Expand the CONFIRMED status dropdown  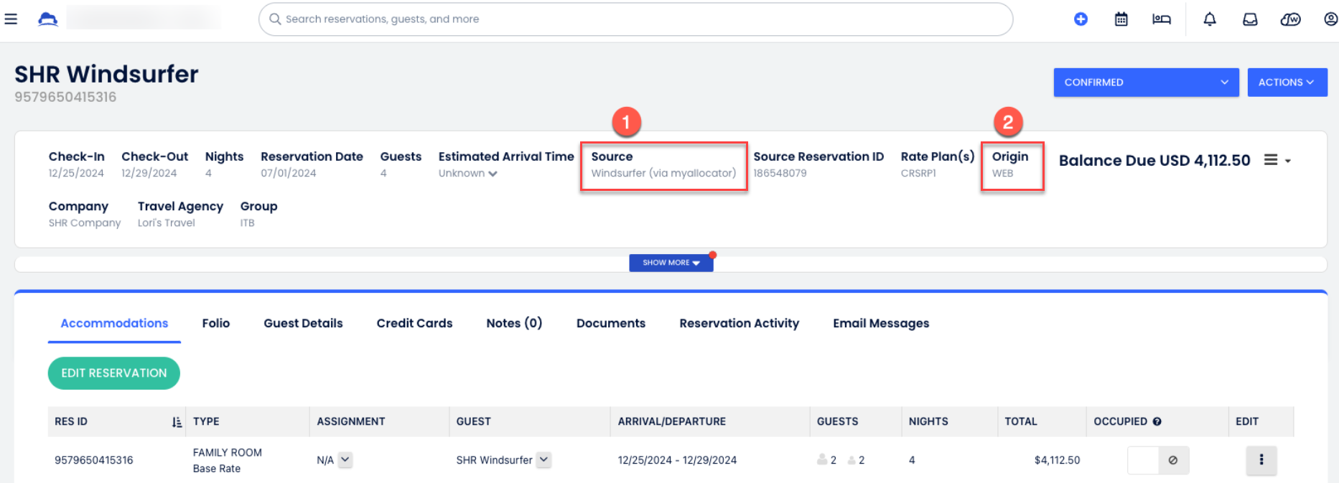[x=1146, y=83]
